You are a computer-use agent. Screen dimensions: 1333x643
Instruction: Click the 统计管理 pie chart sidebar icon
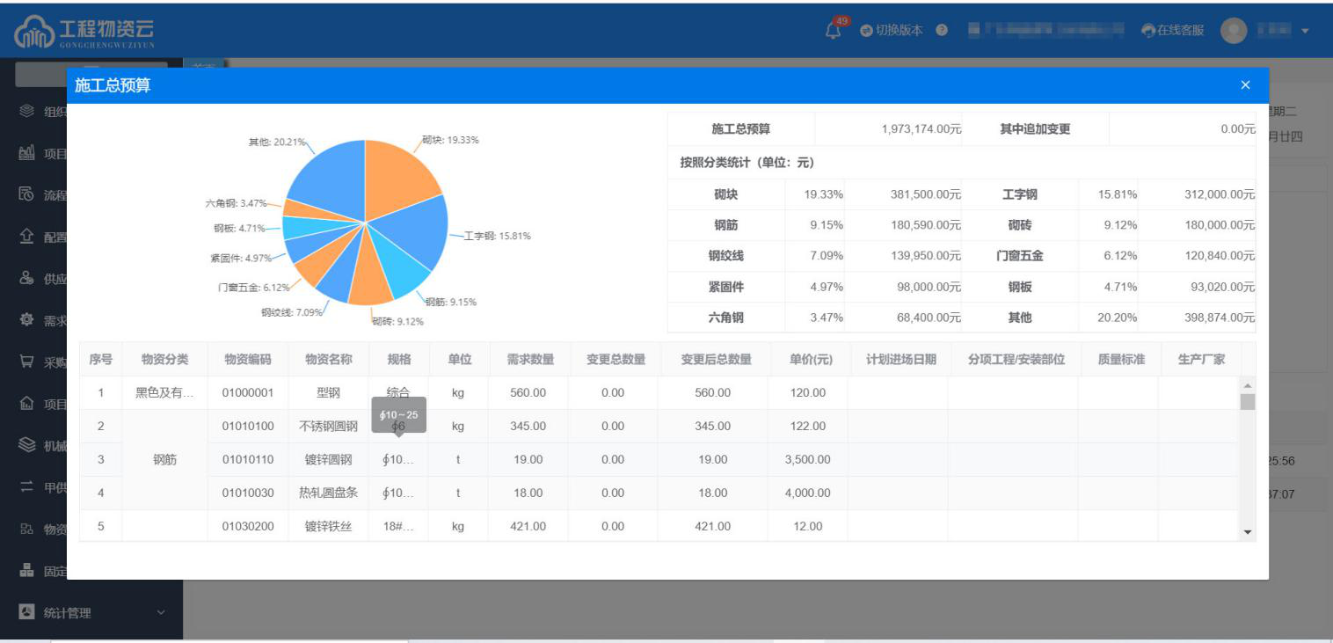coord(26,612)
